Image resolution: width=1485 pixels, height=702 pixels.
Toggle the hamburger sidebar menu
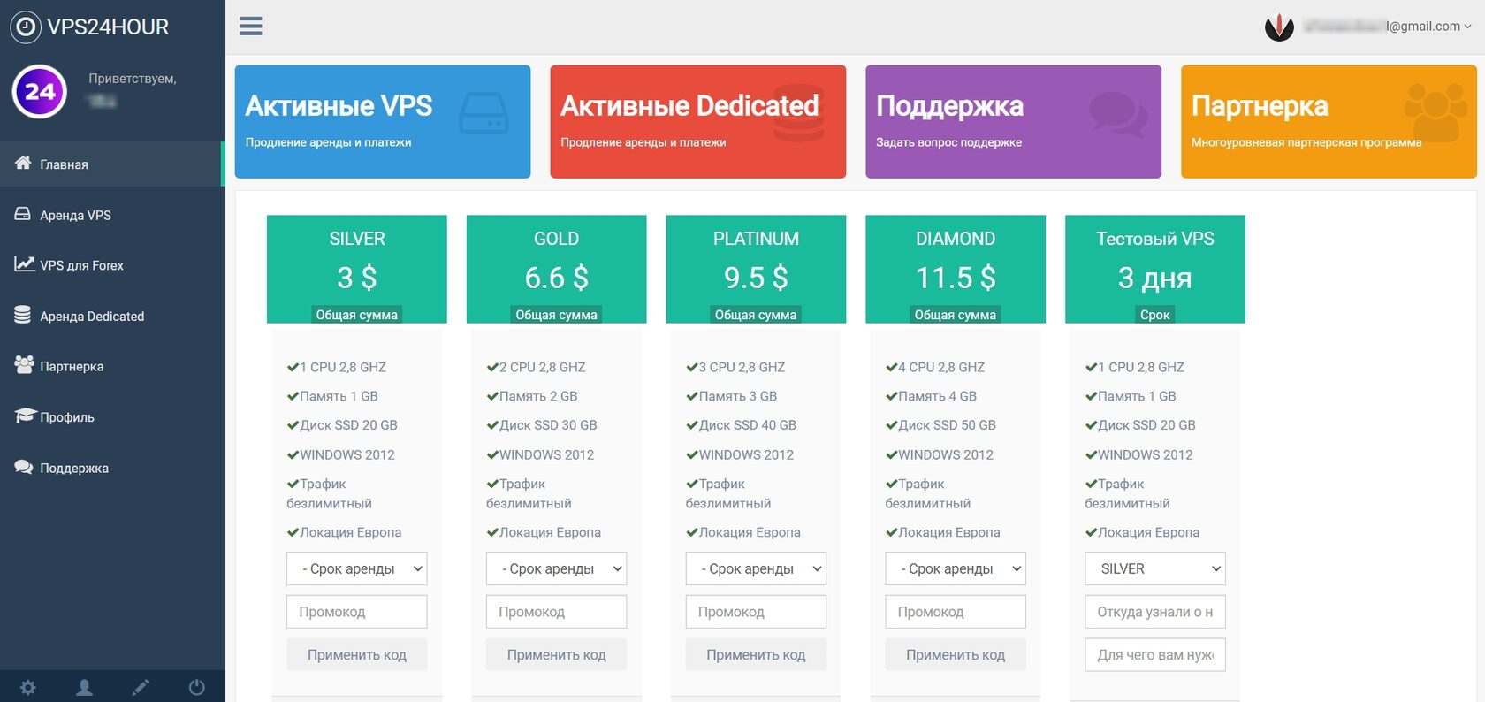pyautogui.click(x=251, y=27)
